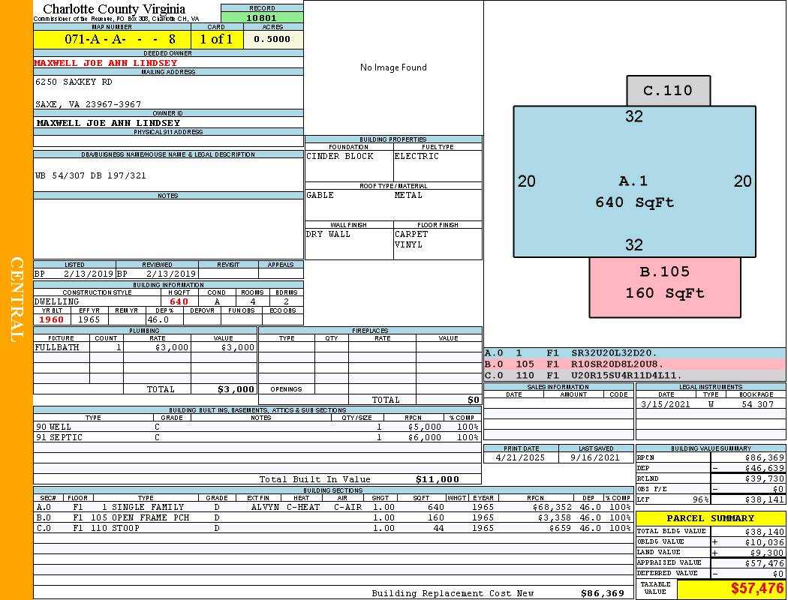Click the green record number 10801

point(262,17)
